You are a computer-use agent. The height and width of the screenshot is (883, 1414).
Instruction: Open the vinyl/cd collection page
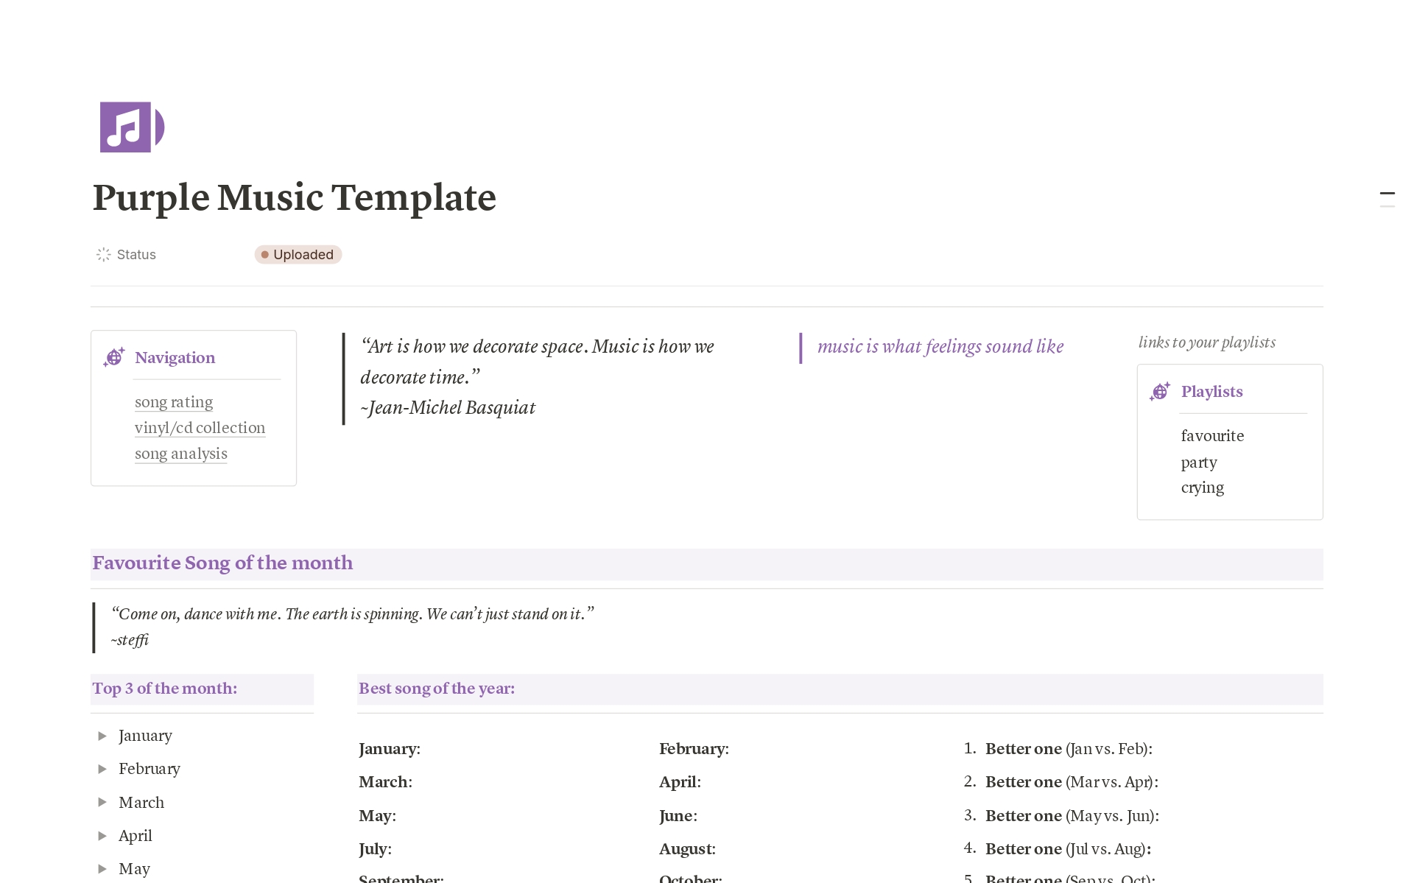200,428
